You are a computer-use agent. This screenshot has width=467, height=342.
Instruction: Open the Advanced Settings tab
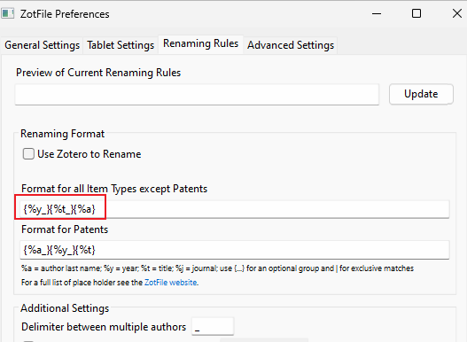291,45
